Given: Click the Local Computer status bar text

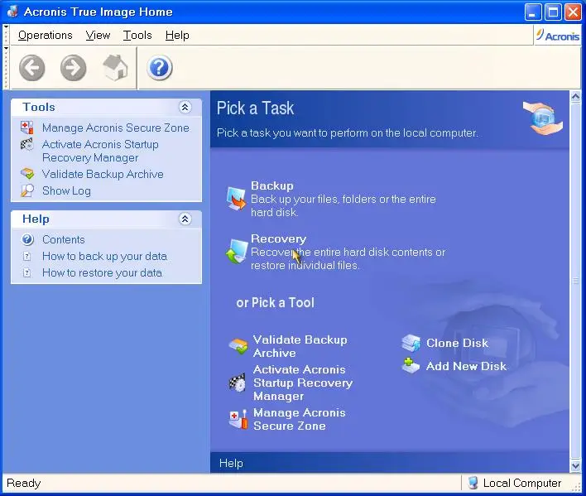Looking at the screenshot, I should pyautogui.click(x=522, y=483).
